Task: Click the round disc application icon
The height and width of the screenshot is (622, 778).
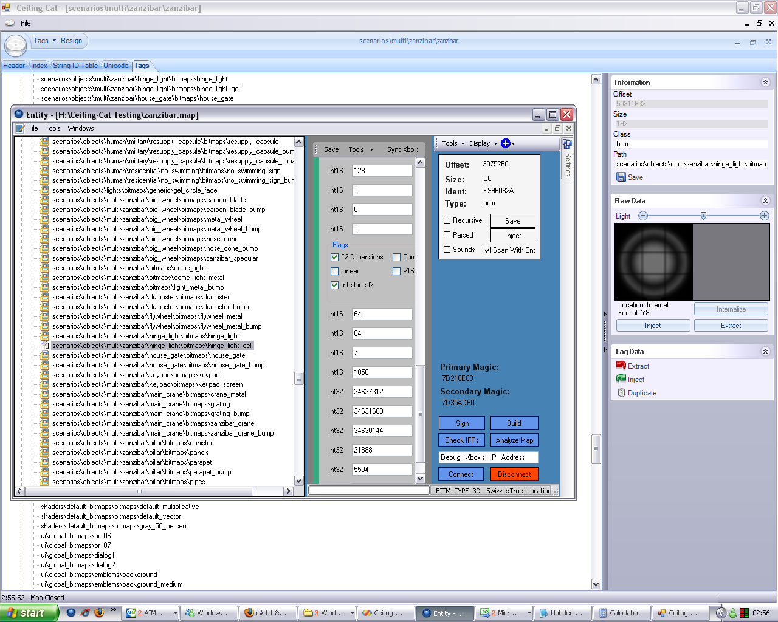Action: 16,45
